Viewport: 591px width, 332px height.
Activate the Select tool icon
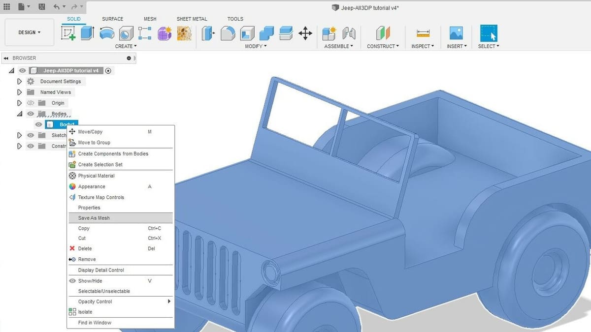[x=488, y=33]
